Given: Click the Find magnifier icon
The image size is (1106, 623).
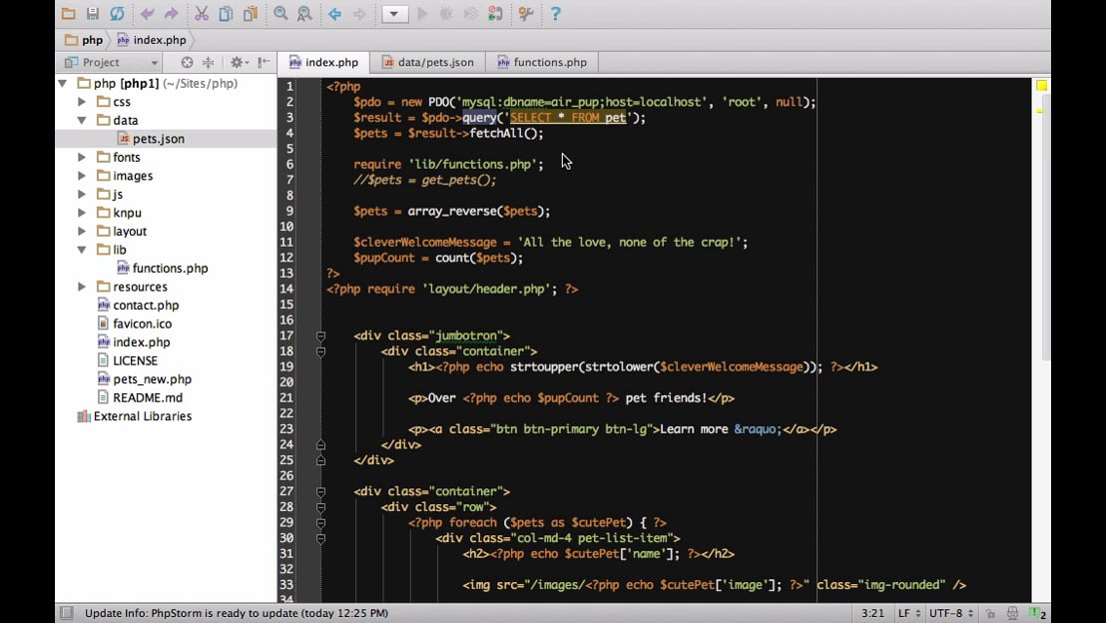Looking at the screenshot, I should pyautogui.click(x=280, y=13).
